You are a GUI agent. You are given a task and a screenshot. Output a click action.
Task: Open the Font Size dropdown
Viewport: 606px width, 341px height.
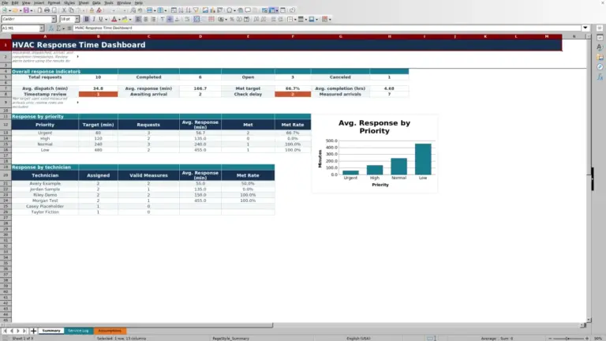coord(77,19)
